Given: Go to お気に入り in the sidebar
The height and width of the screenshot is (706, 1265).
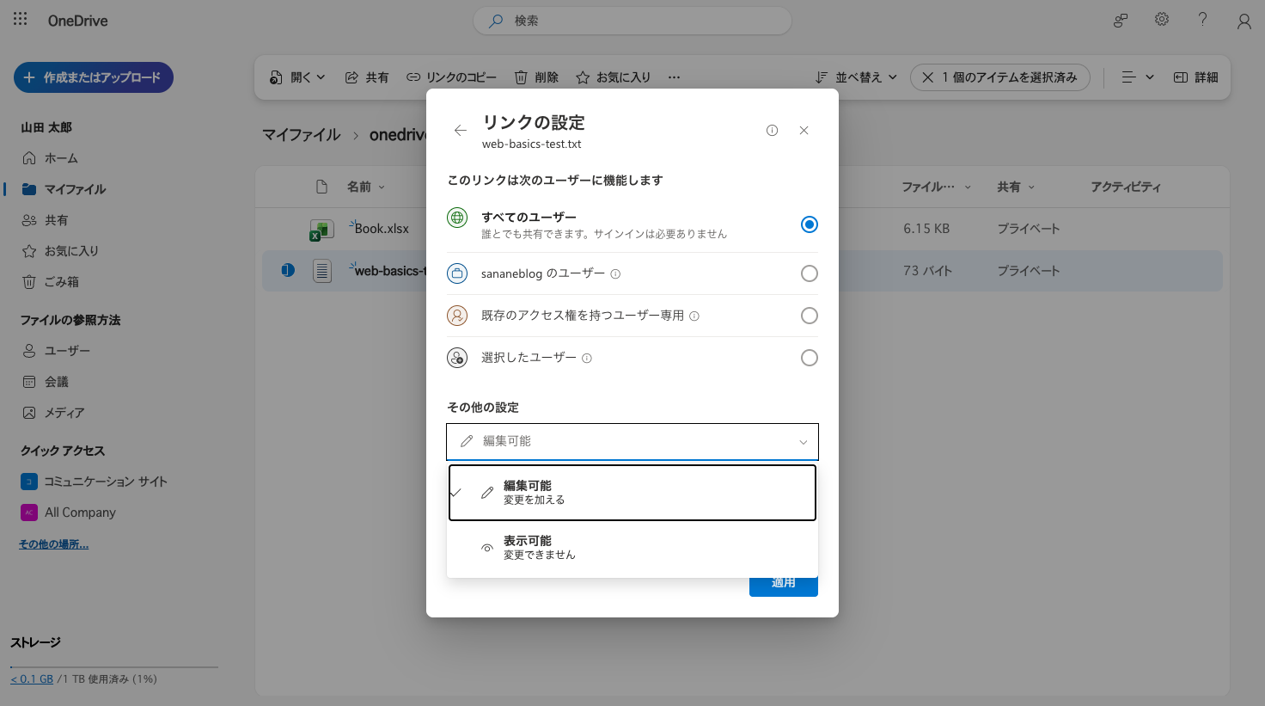Looking at the screenshot, I should coord(60,251).
